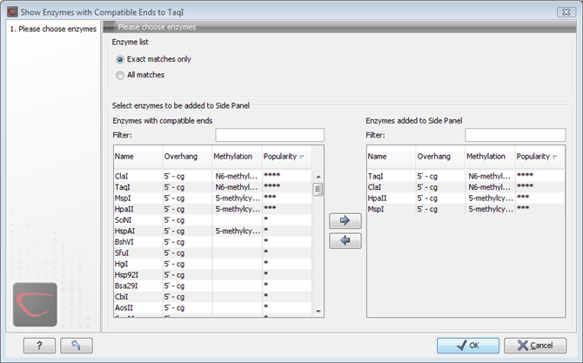Click the Popularity sort arrow in right table
The image size is (583, 363).
click(x=555, y=158)
